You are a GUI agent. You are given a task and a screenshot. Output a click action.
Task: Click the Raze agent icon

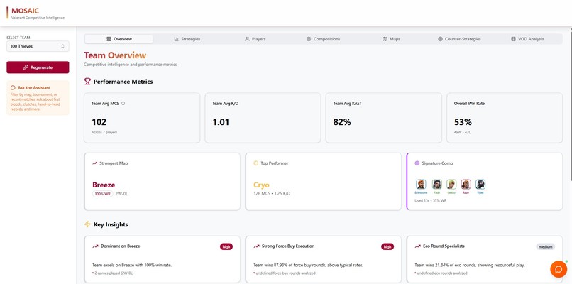pos(466,184)
